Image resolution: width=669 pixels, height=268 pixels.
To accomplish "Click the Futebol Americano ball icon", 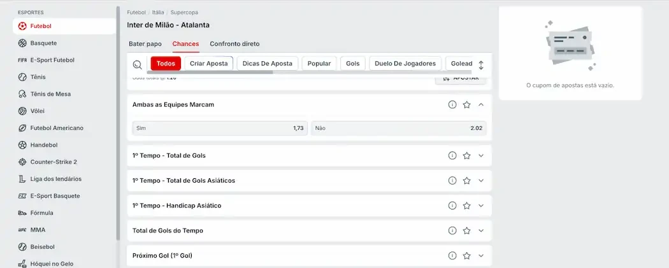I will point(22,128).
